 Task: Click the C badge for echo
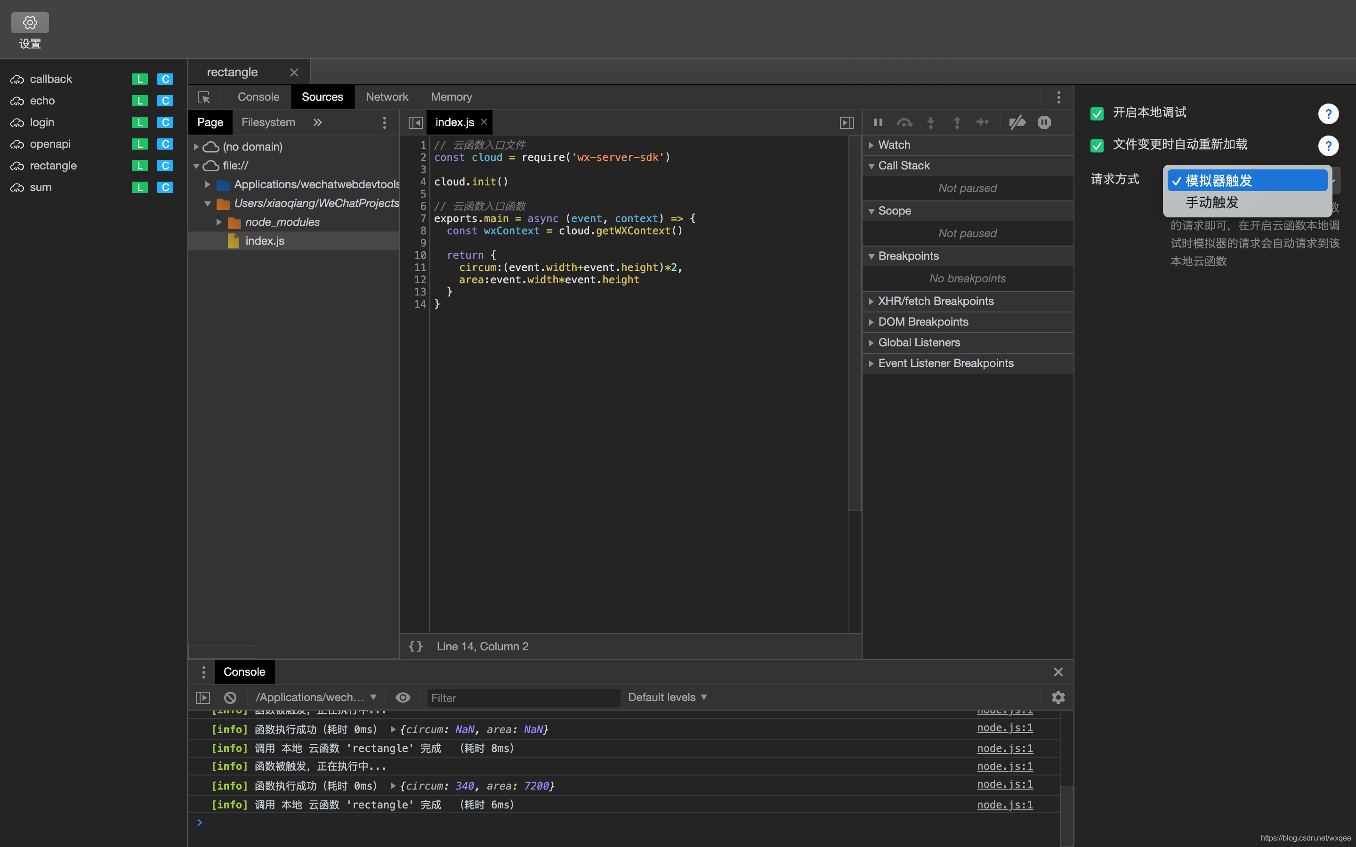click(x=165, y=101)
